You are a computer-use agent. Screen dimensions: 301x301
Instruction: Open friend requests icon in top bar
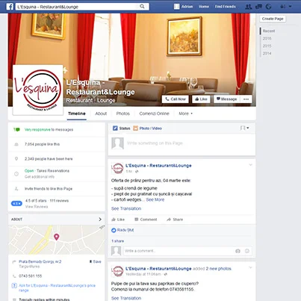(x=248, y=7)
